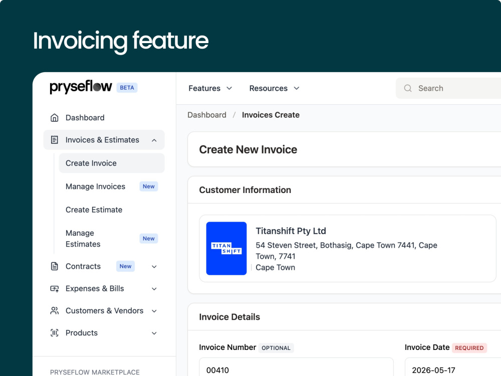Viewport: 501px width, 376px height.
Task: Expand the Contracts section chevron
Action: point(154,267)
